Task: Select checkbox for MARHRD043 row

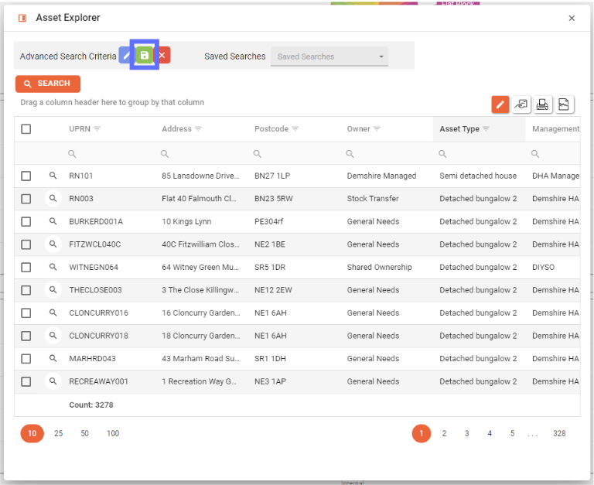Action: pyautogui.click(x=26, y=359)
